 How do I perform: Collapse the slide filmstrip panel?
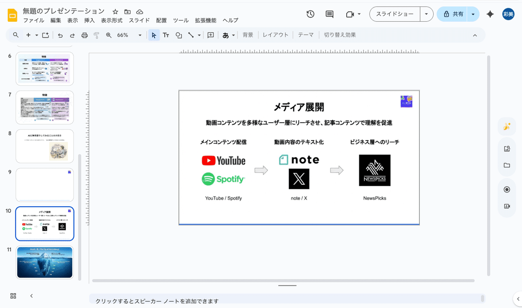click(31, 296)
